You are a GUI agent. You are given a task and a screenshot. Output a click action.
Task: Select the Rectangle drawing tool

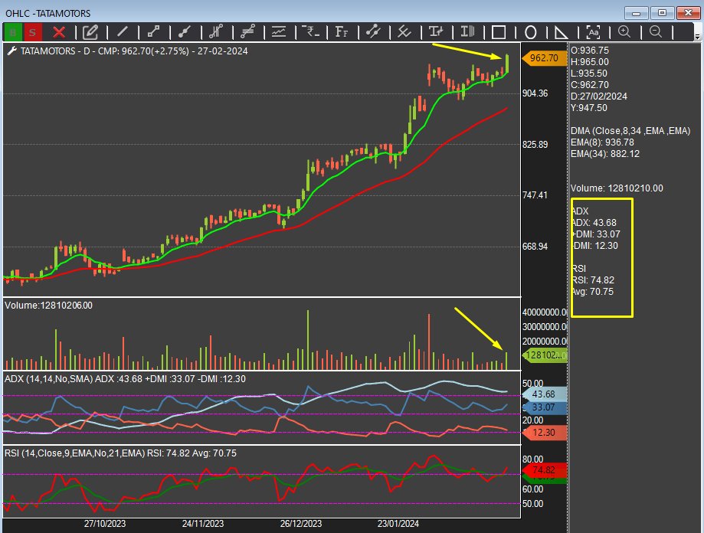point(498,32)
